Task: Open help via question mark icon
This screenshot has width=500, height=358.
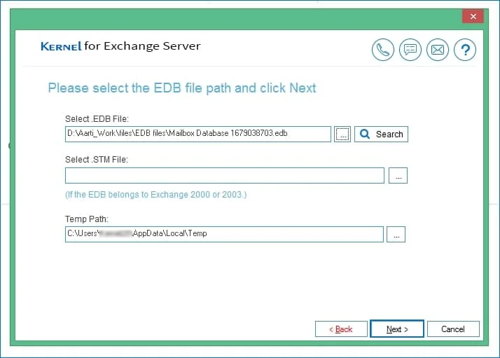Action: (x=465, y=50)
